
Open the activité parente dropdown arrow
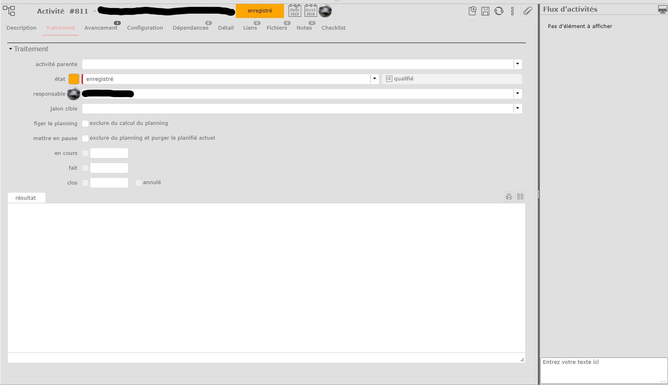pos(517,64)
